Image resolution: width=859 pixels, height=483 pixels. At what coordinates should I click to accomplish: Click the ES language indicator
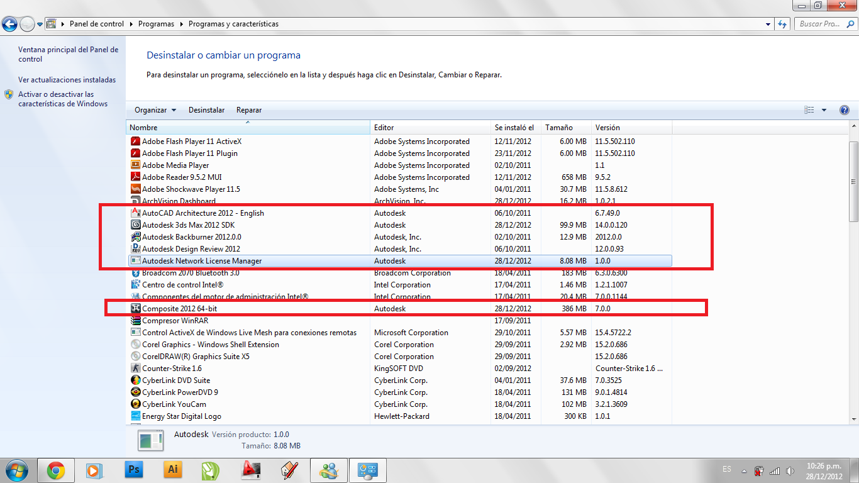point(727,469)
